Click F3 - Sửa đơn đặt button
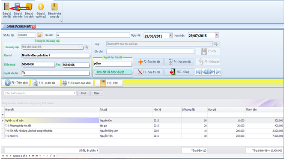Viewport: 284px width, 159px height. coord(149,72)
